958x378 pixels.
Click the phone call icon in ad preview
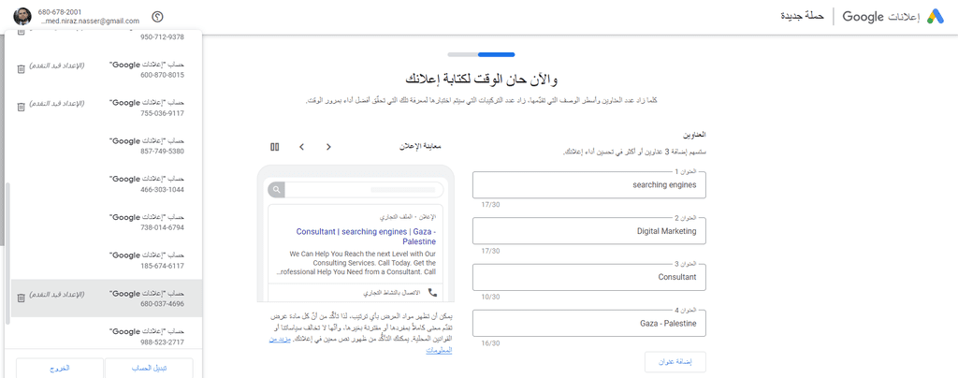[x=433, y=293]
